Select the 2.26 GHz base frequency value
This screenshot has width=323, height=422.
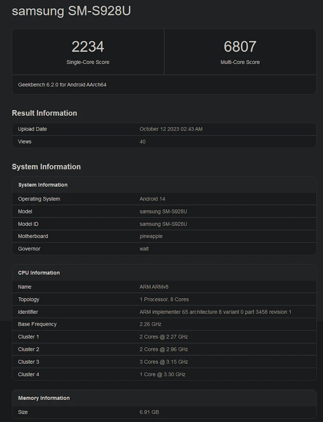click(150, 324)
